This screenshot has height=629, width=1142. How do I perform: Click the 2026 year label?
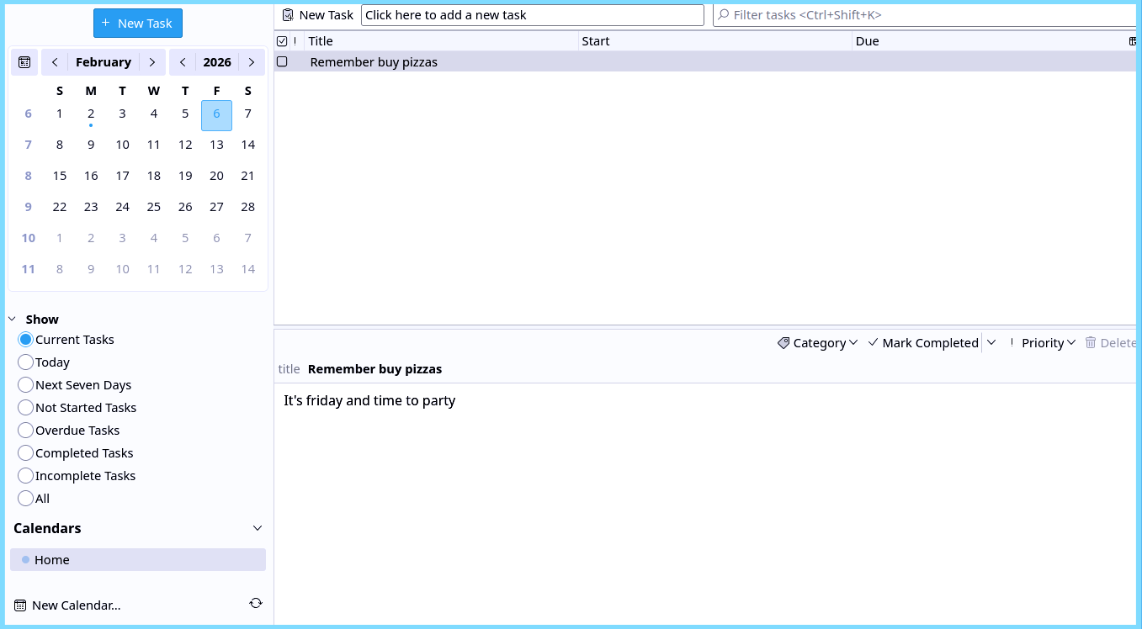pos(216,61)
